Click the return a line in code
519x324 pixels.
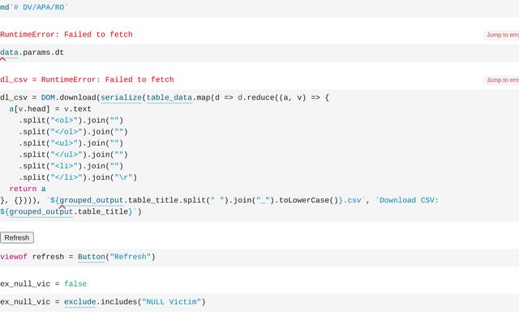click(x=28, y=189)
